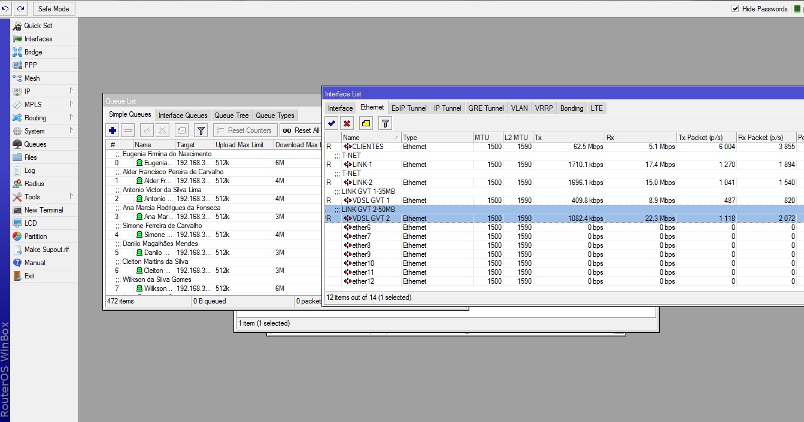This screenshot has height=422, width=804.
Task: Open New Terminal from sidebar
Action: click(44, 210)
